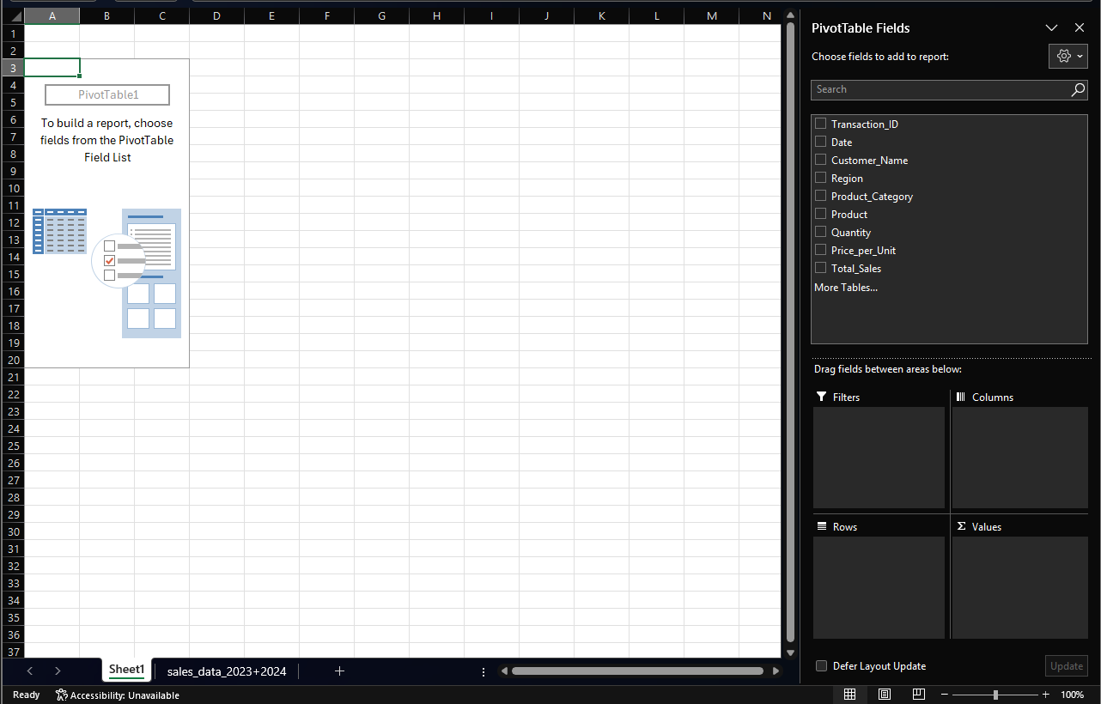This screenshot has width=1101, height=704.
Task: Open the PivotTable Tools gear icon
Action: click(x=1062, y=56)
